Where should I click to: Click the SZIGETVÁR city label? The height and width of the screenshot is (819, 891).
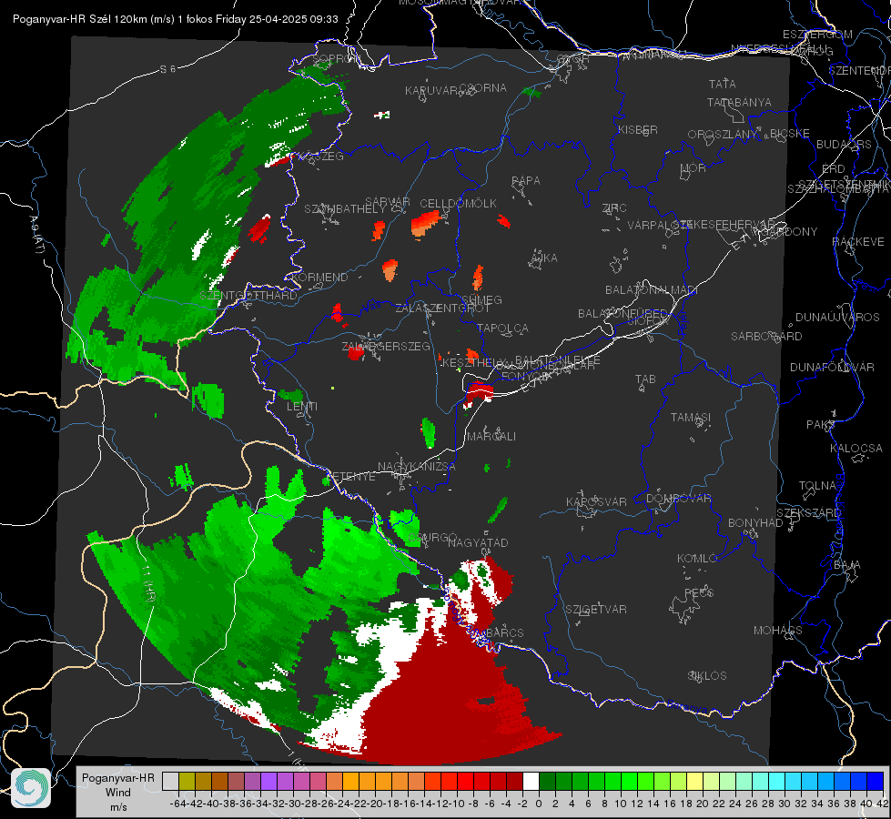[595, 610]
